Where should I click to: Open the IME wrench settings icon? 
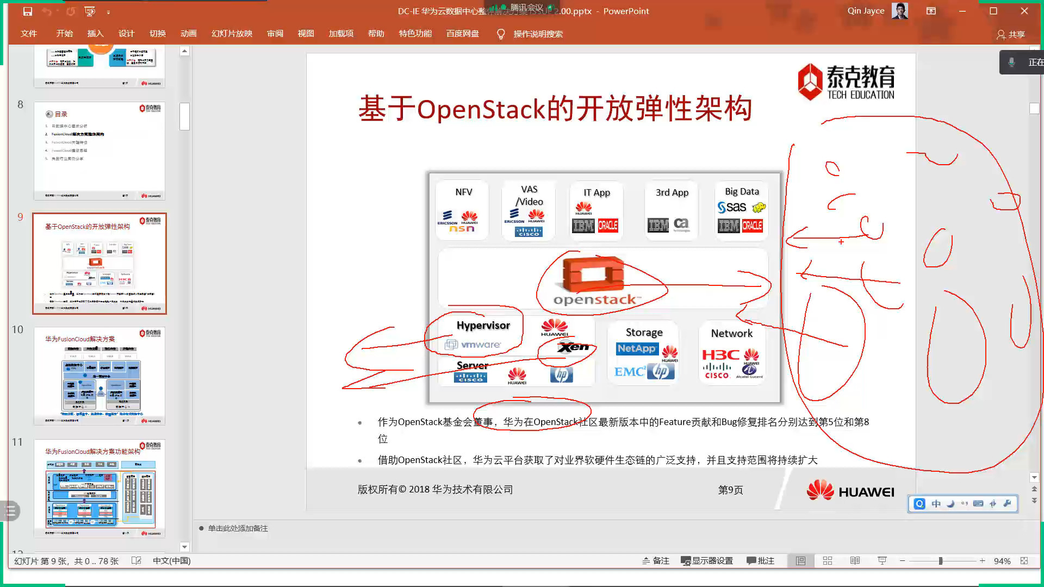click(1007, 504)
